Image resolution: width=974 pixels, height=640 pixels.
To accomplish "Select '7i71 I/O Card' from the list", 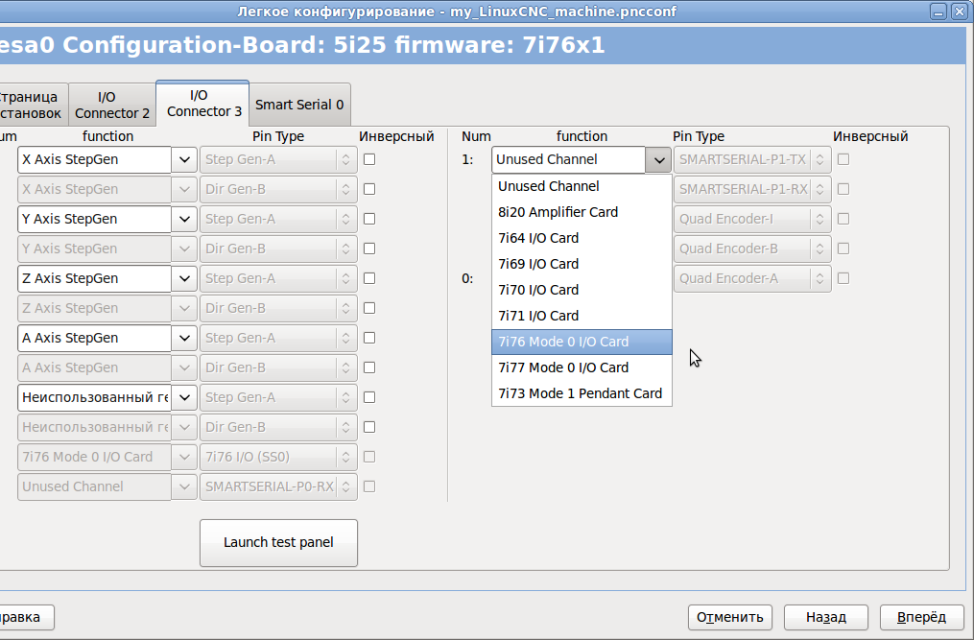I will pyautogui.click(x=582, y=317).
